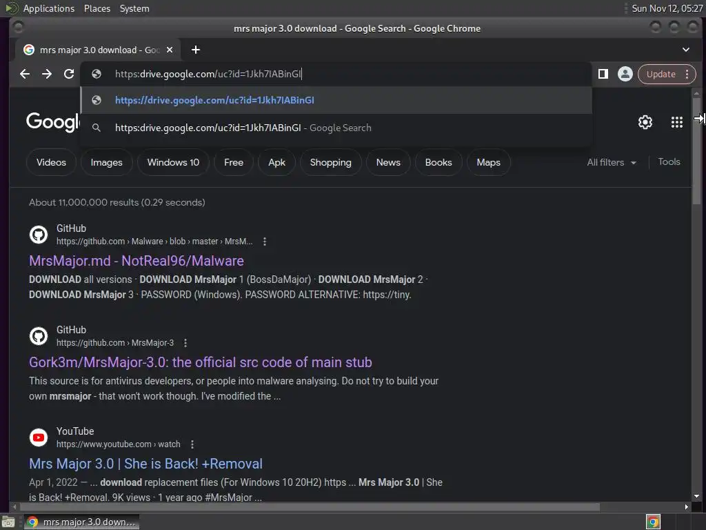Open Mrs Major 3.0 She is Back video
The width and height of the screenshot is (706, 530).
pos(146,464)
